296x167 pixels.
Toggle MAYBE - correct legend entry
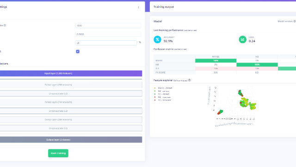coord(163,88)
